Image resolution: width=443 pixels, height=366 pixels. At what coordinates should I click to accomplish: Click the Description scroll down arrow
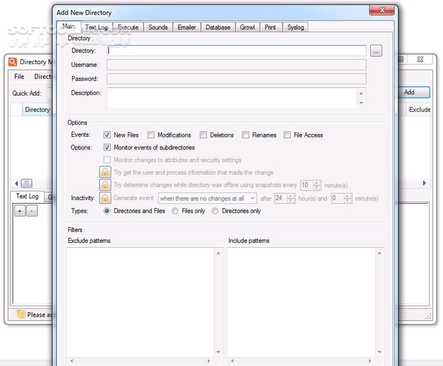[361, 103]
